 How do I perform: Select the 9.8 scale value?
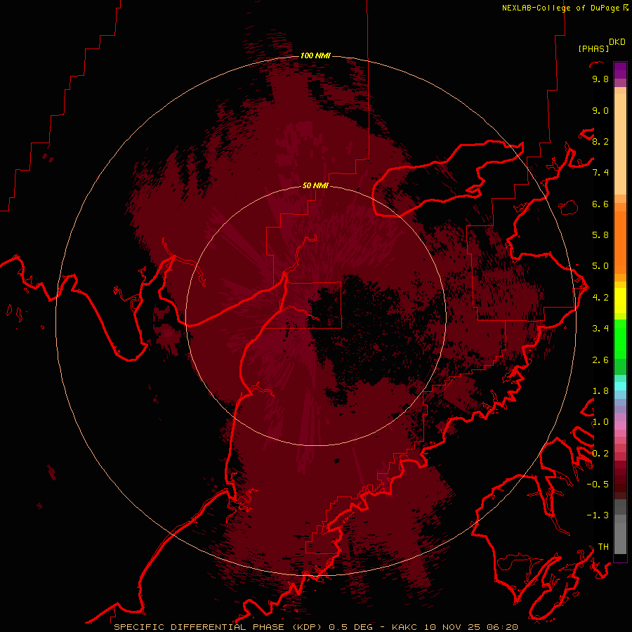(600, 79)
